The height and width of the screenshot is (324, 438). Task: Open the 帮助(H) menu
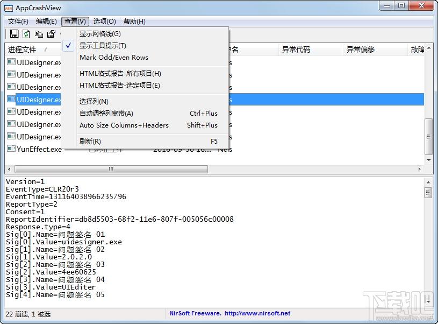tap(134, 22)
